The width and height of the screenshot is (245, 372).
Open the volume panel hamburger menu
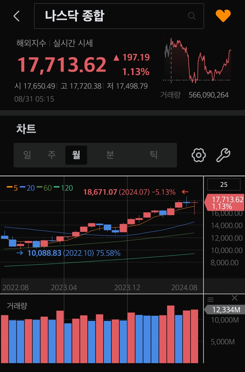click(x=210, y=299)
